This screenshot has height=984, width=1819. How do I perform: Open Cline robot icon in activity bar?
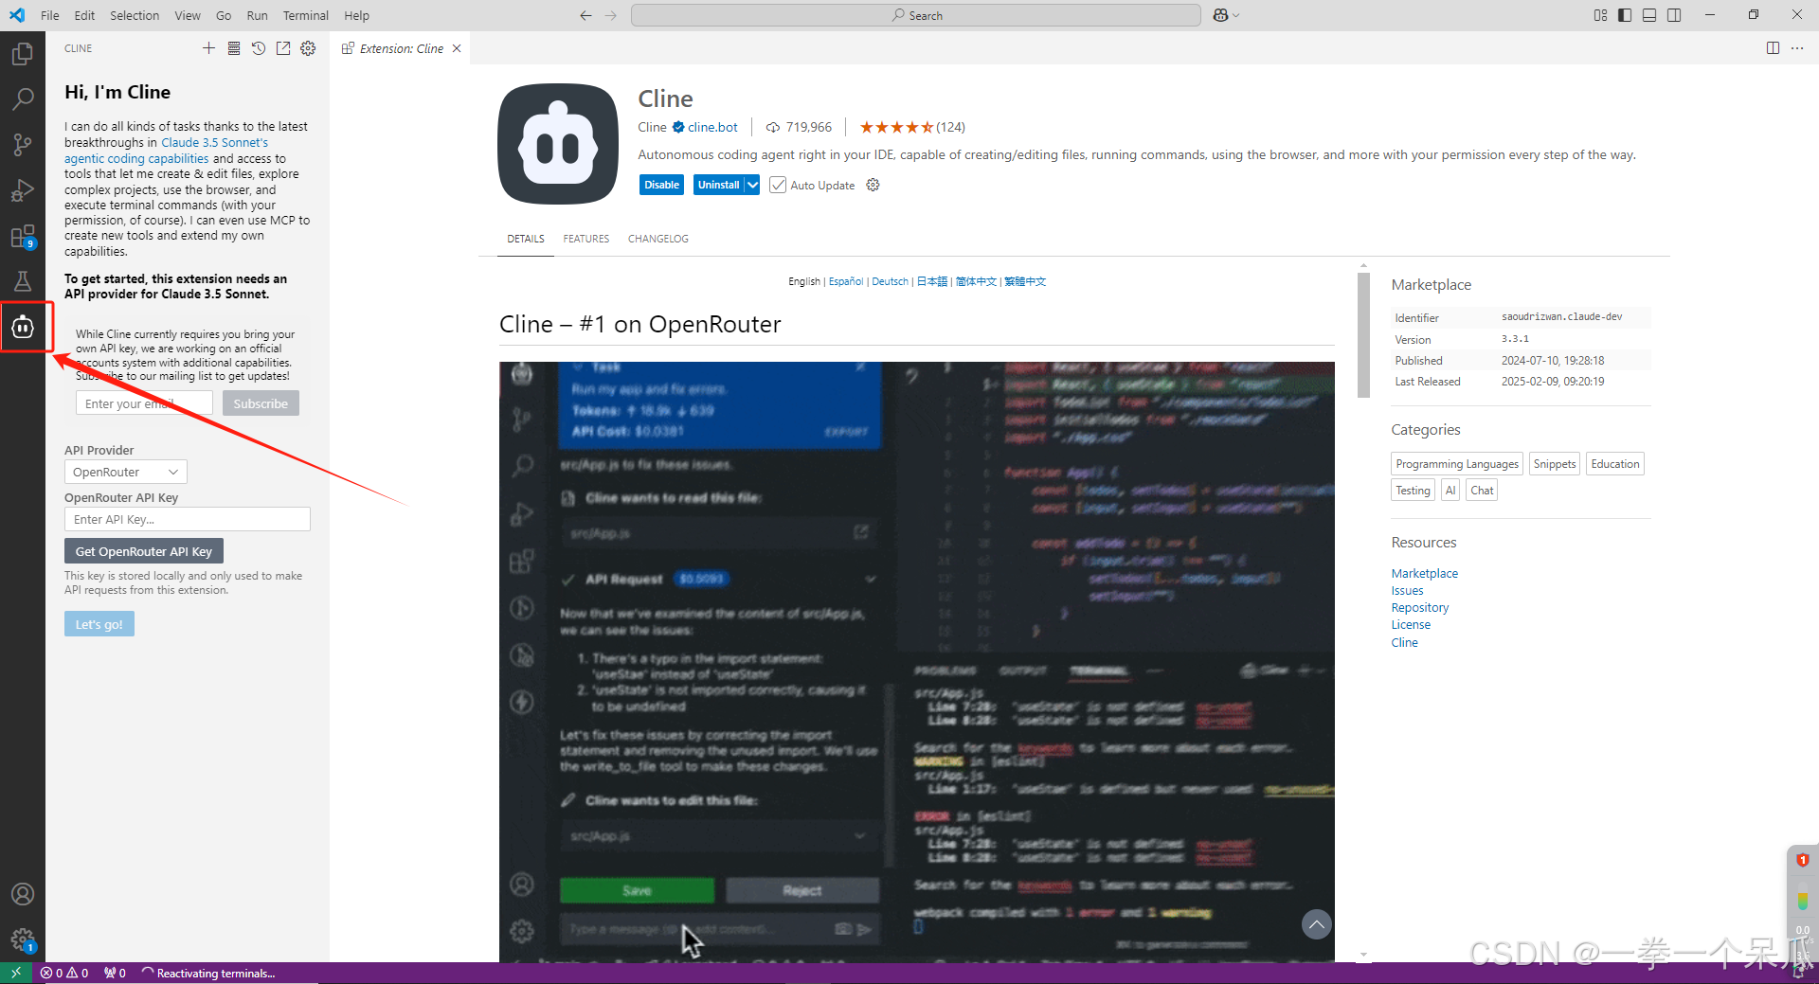click(23, 328)
